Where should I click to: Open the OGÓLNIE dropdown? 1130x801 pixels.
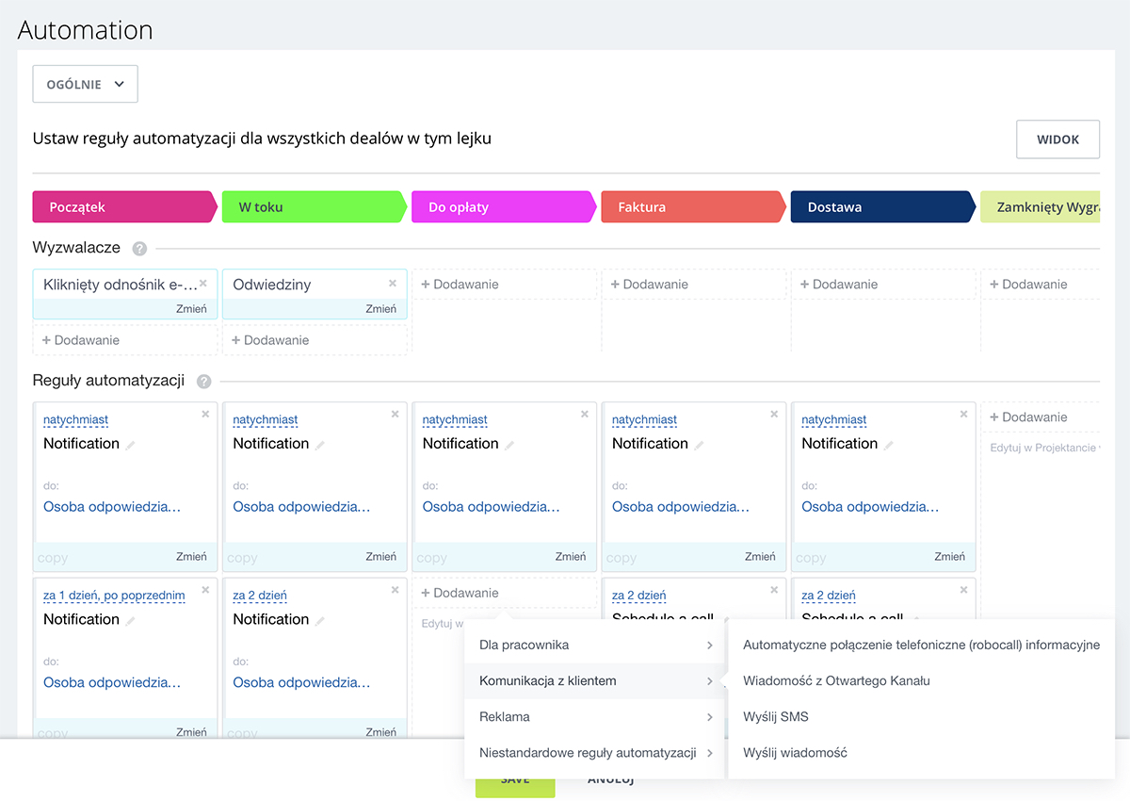(86, 84)
